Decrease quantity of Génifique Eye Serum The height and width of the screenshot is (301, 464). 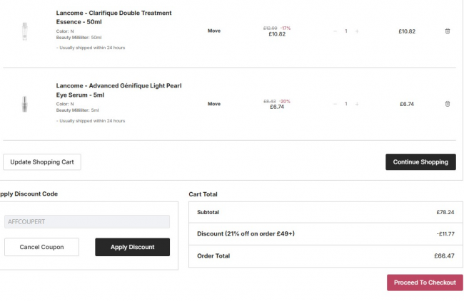tap(335, 104)
